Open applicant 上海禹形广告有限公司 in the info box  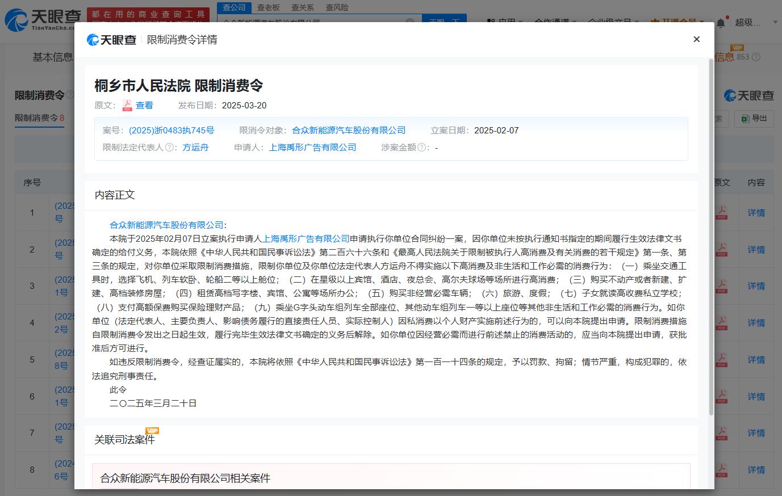(x=312, y=148)
